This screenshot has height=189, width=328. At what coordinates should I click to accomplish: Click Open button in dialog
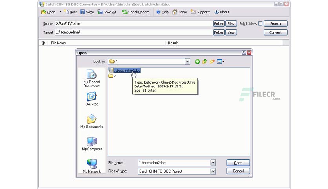238,163
